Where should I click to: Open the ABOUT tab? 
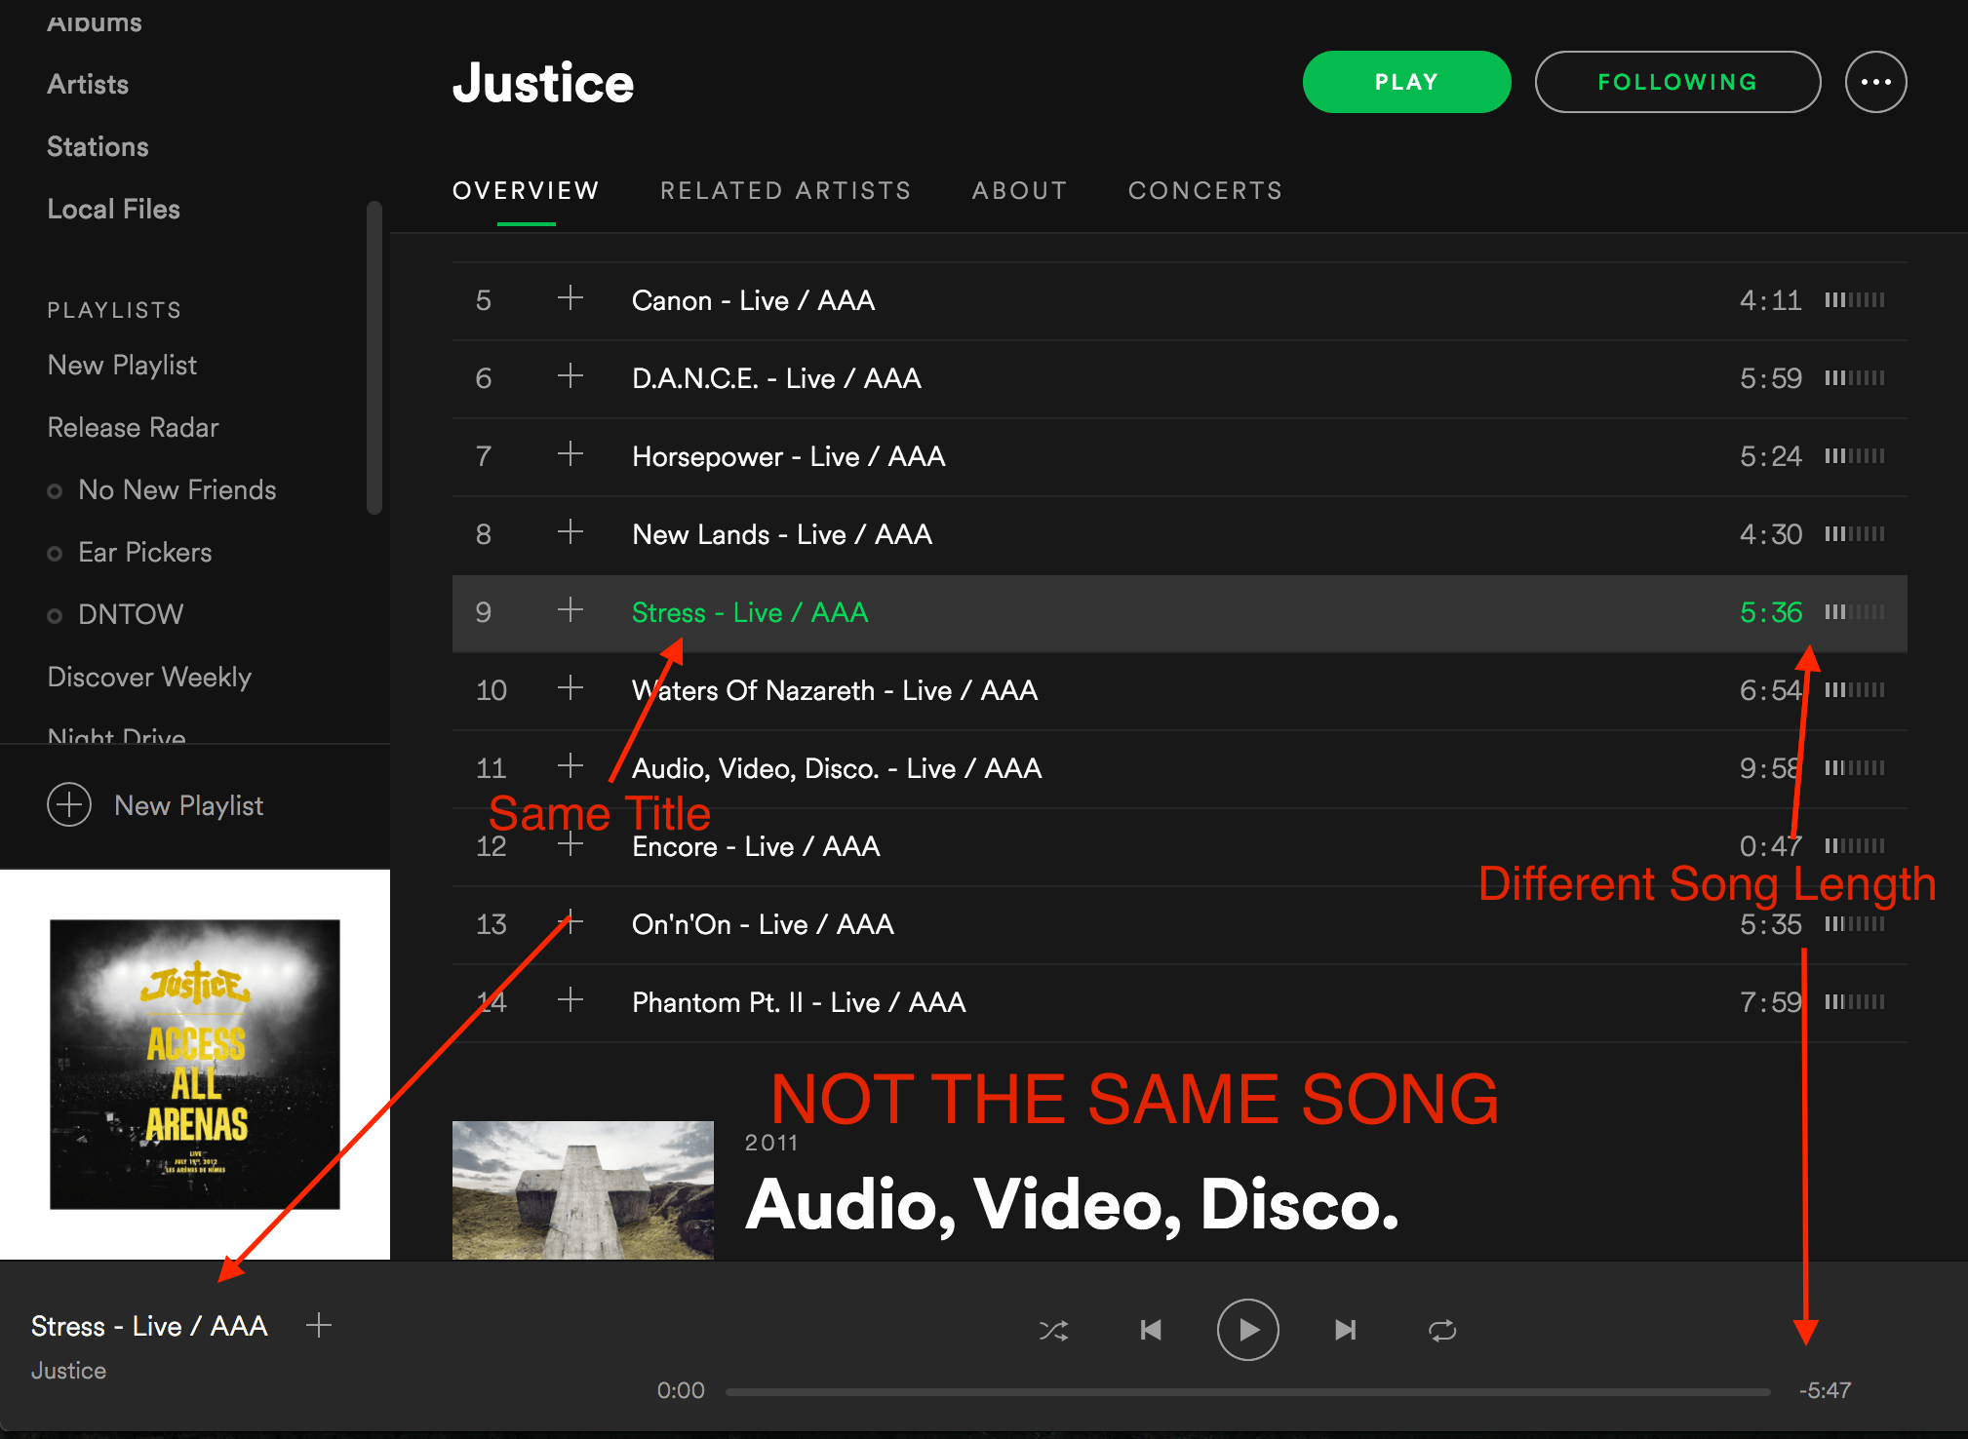(1019, 190)
